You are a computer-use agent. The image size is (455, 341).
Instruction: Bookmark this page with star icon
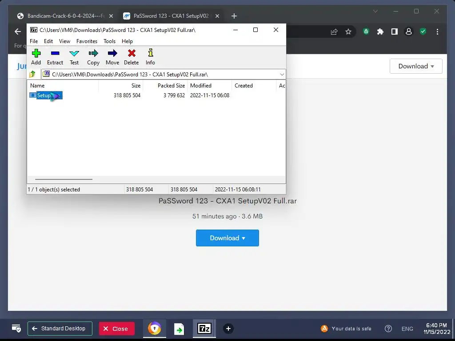click(x=348, y=32)
